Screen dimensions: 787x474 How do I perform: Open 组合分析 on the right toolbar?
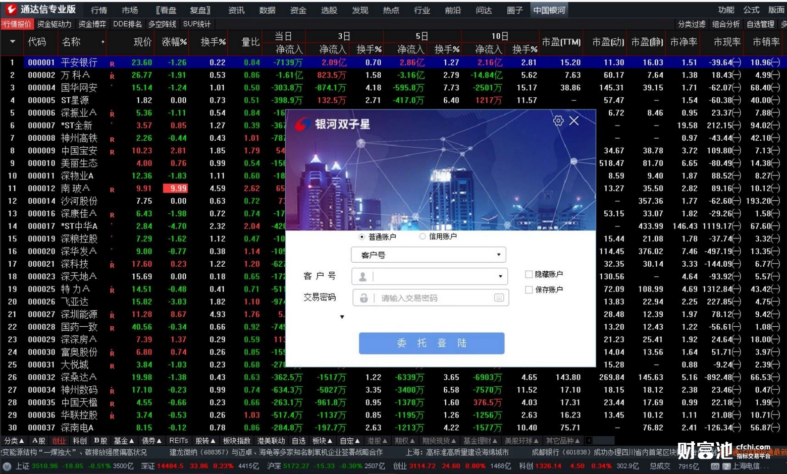726,24
